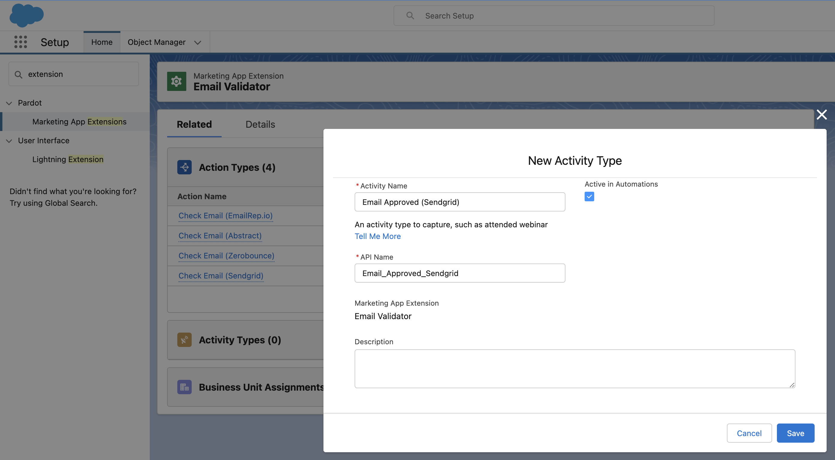Viewport: 835px width, 460px height.
Task: Click the Business Unit Assignments panel icon
Action: (x=184, y=387)
